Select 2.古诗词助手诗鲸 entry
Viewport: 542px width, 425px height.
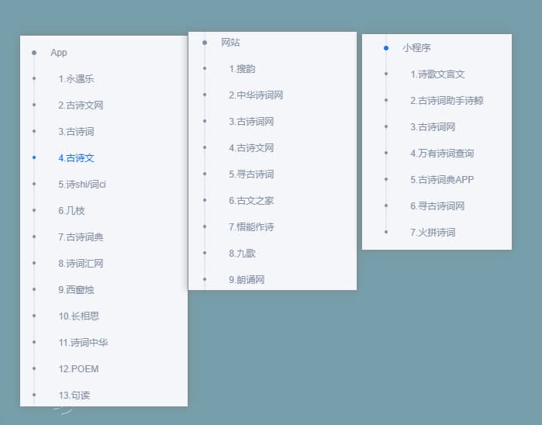point(447,101)
